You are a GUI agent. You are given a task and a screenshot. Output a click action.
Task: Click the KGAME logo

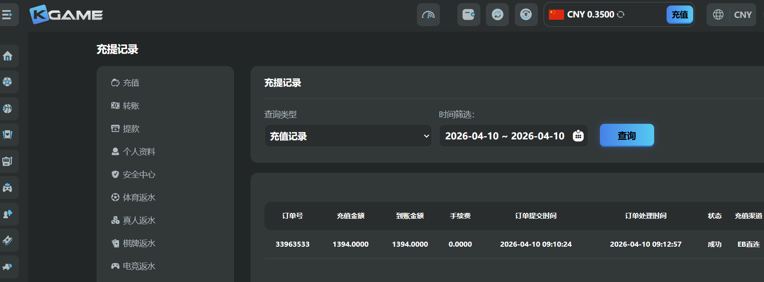pos(67,15)
